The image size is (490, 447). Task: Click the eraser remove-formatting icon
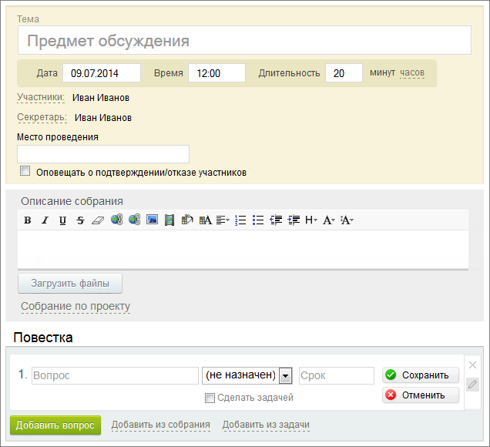(98, 220)
